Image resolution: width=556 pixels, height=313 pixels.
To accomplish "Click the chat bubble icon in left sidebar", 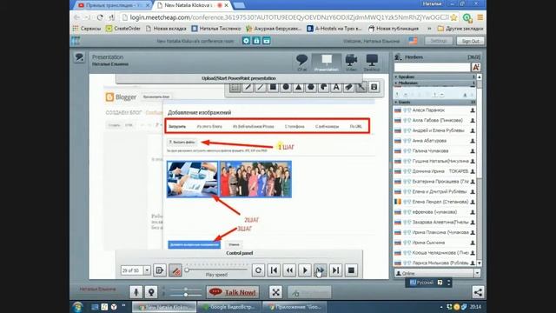I will [x=79, y=57].
